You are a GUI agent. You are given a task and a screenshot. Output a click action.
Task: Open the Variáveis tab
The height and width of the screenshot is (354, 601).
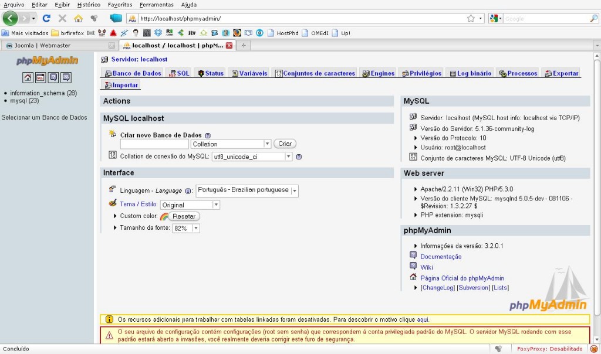(249, 73)
